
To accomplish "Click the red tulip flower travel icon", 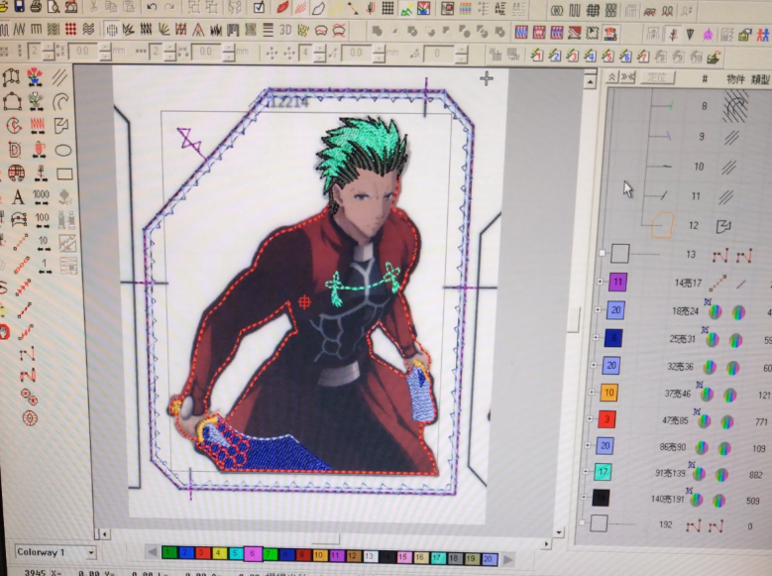I will (35, 77).
